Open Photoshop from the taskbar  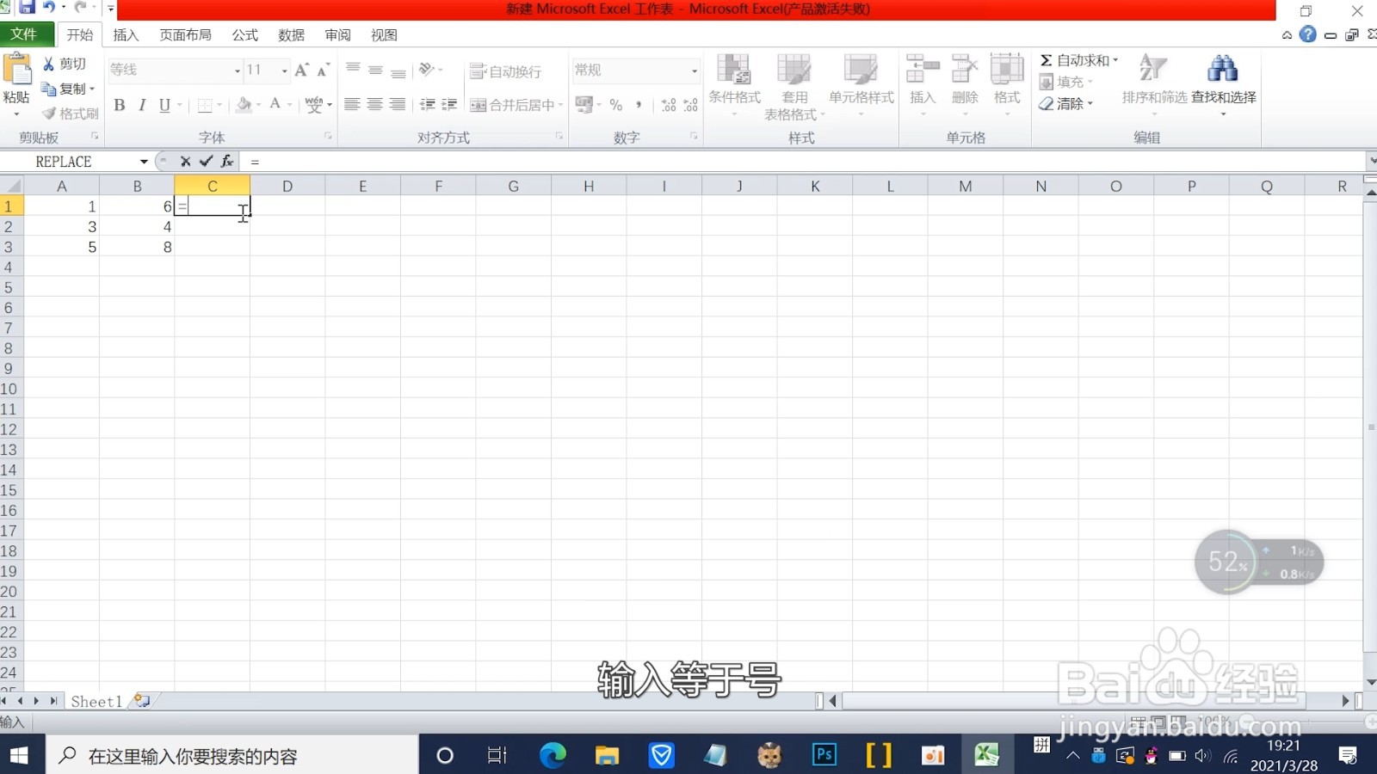pyautogui.click(x=824, y=755)
